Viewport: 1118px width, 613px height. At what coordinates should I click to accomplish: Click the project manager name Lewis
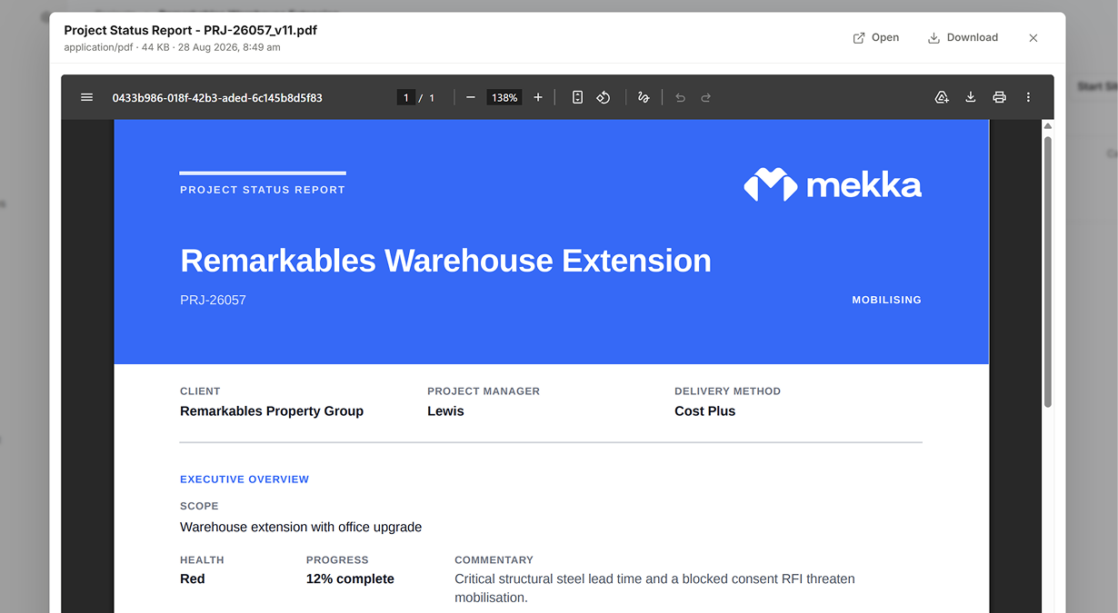coord(445,410)
